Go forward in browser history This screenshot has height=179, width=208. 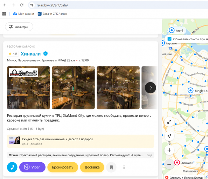(x=13, y=5)
